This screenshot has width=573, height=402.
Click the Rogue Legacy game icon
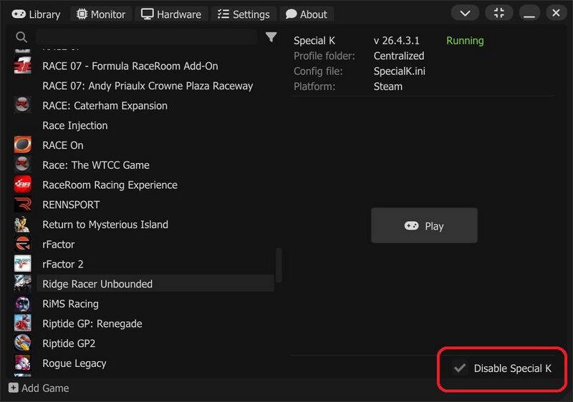click(x=23, y=363)
